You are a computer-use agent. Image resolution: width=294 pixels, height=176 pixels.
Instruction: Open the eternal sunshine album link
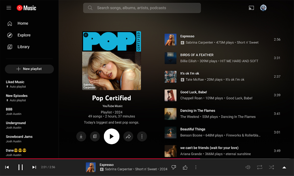pyautogui.click(x=238, y=154)
